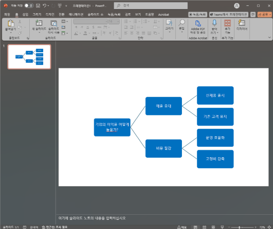Click Adobe PDF create and share icon
273x229 pixels.
[198, 23]
